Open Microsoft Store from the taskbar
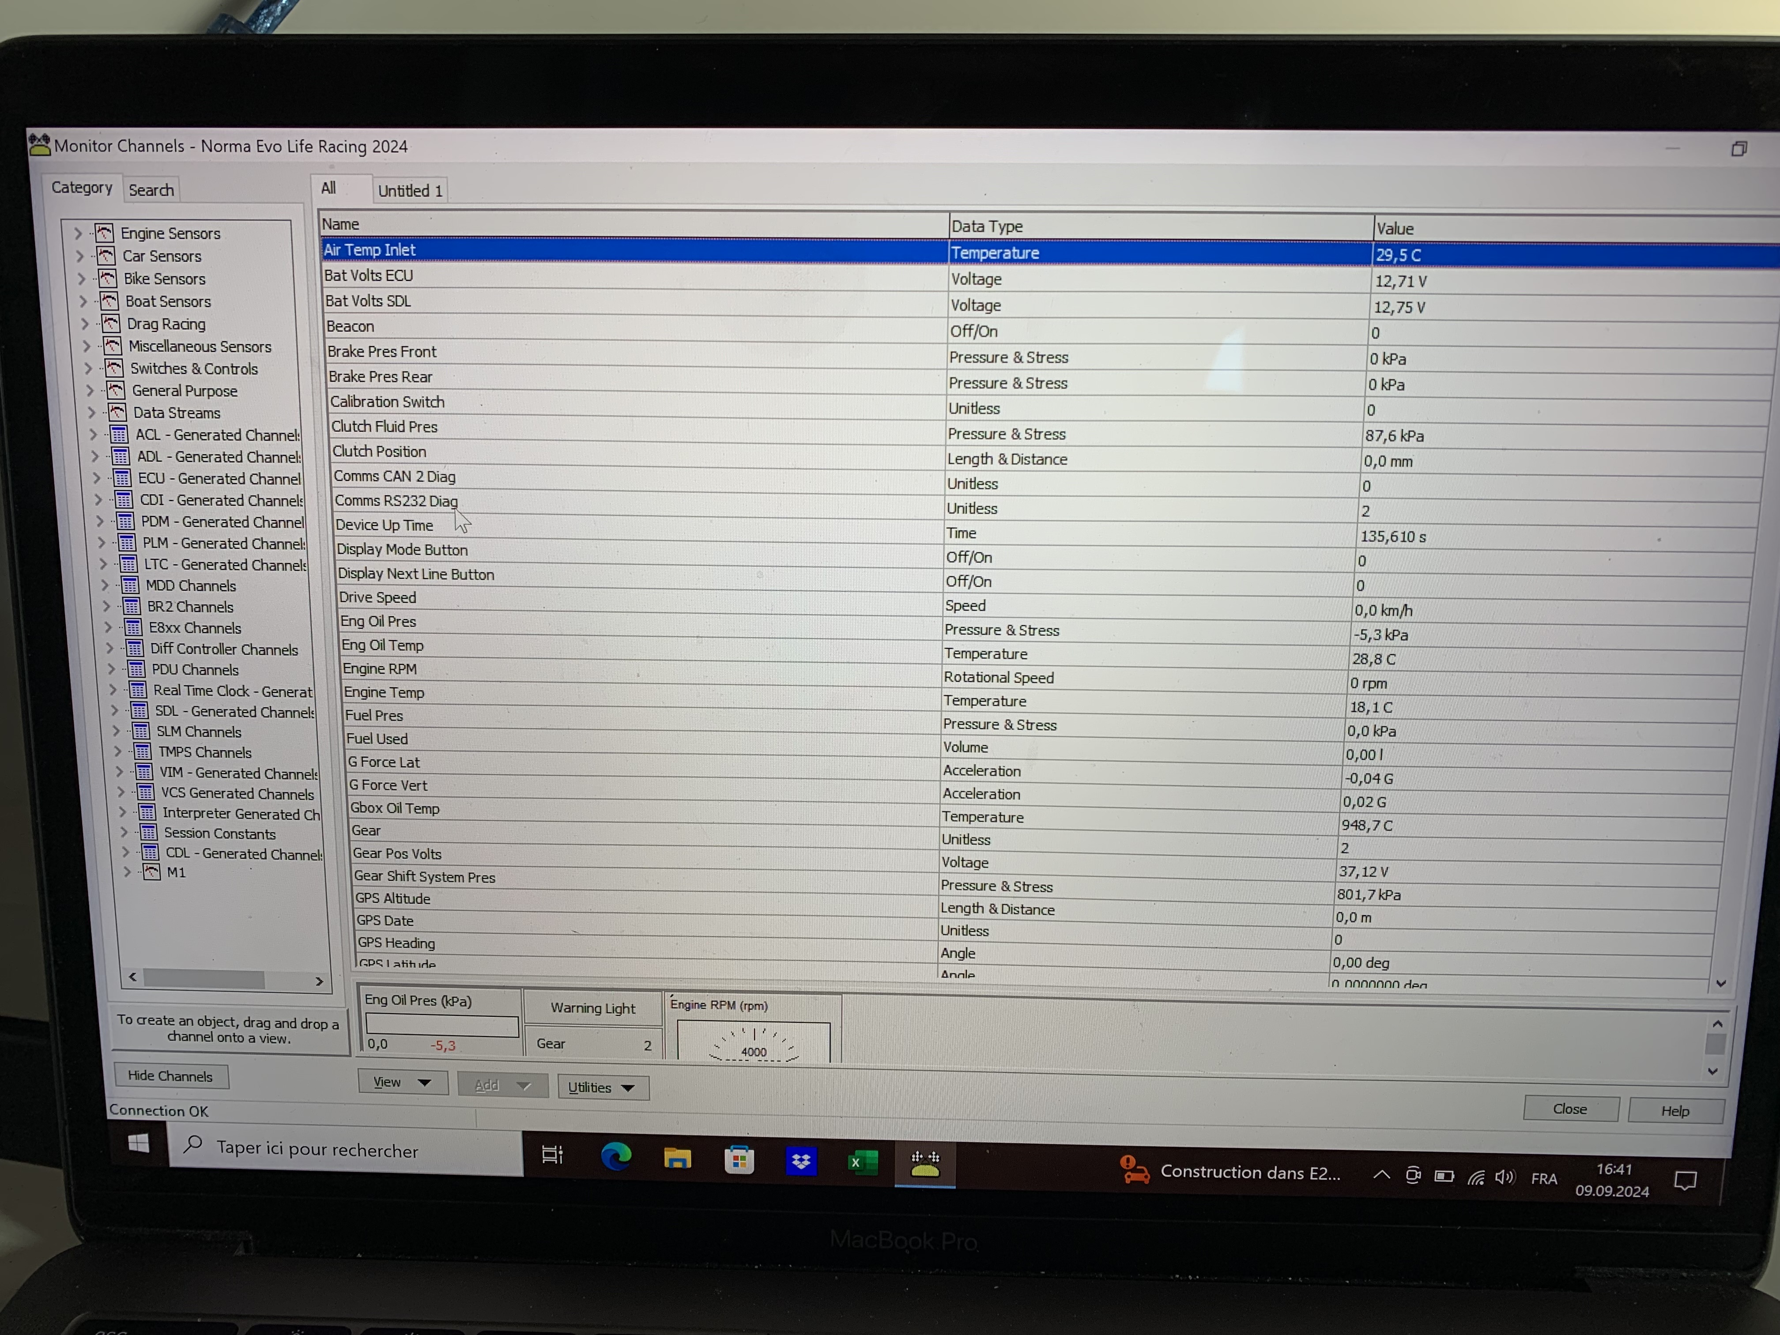1780x1335 pixels. 739,1160
